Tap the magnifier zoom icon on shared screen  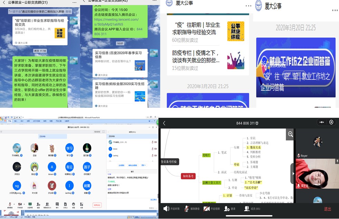290,134
